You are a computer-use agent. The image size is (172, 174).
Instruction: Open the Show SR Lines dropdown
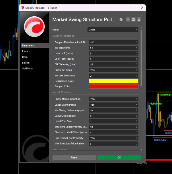pos(114,70)
